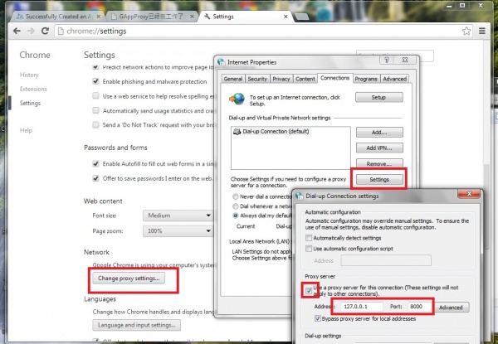
Task: Click 'Language and input settings...' button
Action: pyautogui.click(x=137, y=325)
